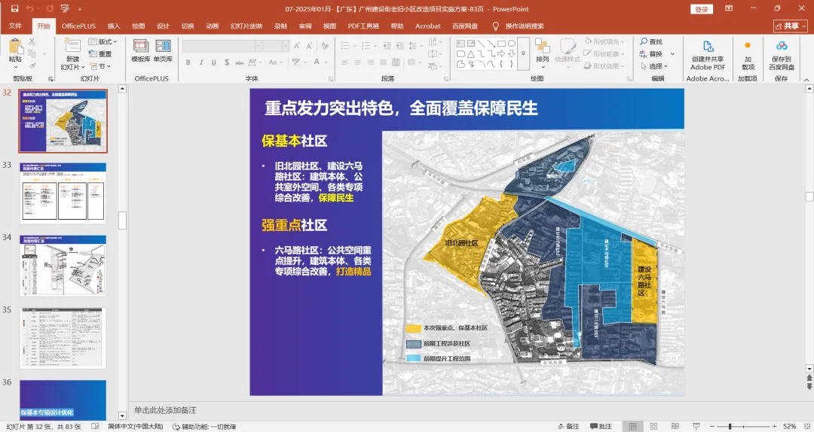
Task: Toggle Bold formatting
Action: click(188, 62)
